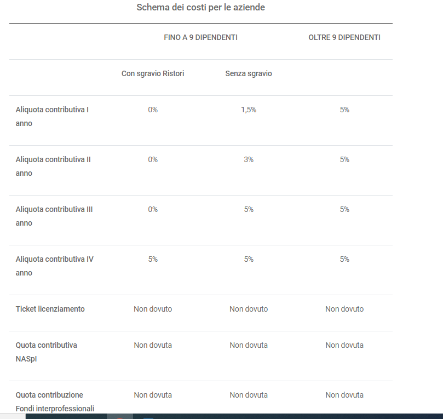Click the 0% value in the III anno row
Image resolution: width=443 pixels, height=419 pixels.
pyautogui.click(x=153, y=209)
